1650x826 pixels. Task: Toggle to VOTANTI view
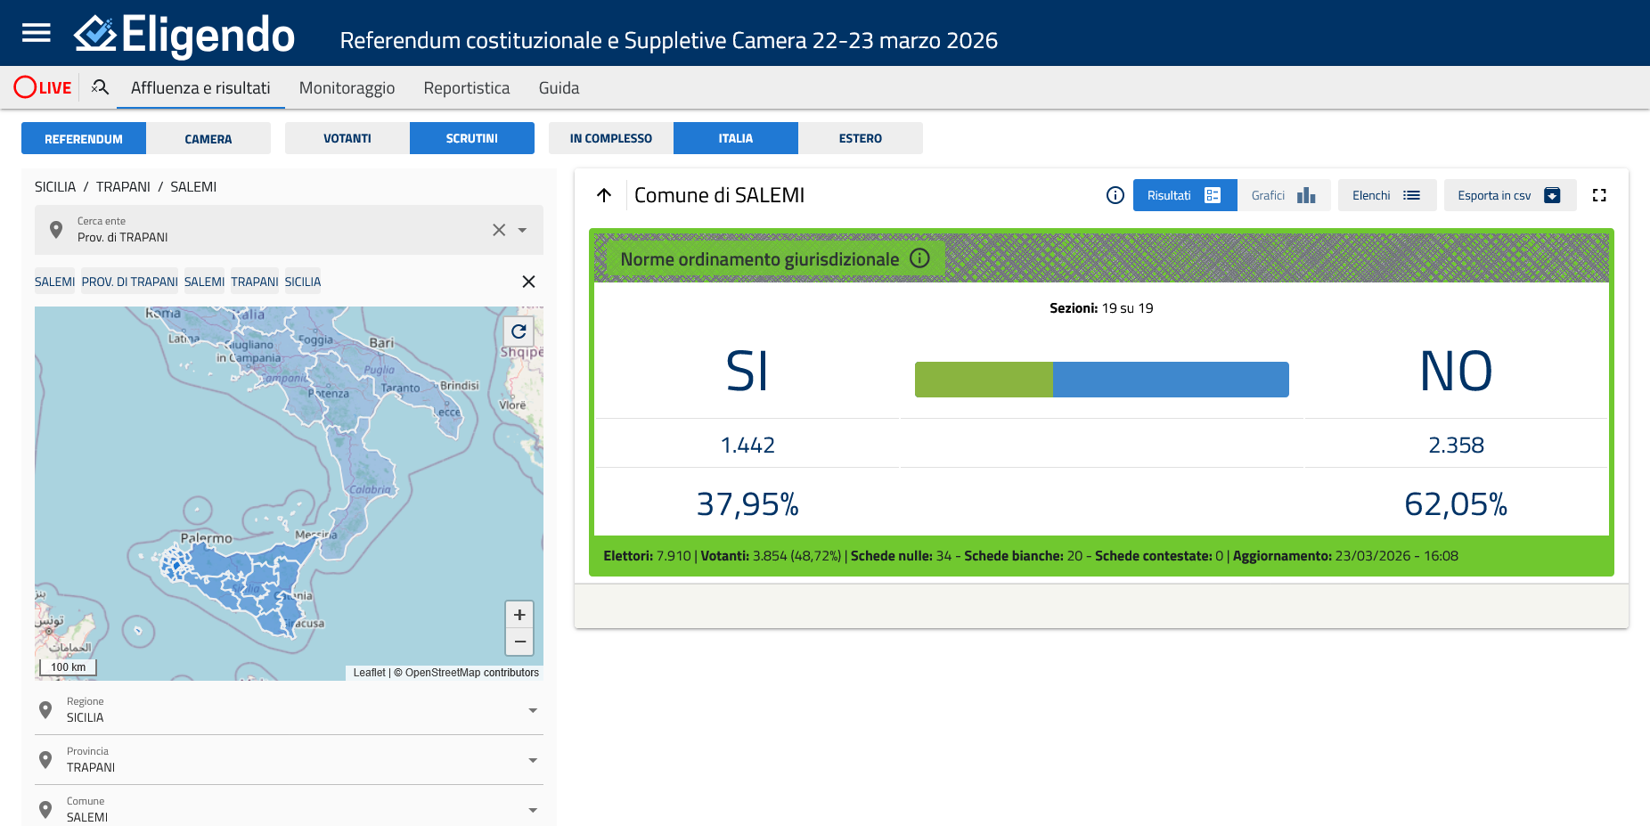[347, 139]
